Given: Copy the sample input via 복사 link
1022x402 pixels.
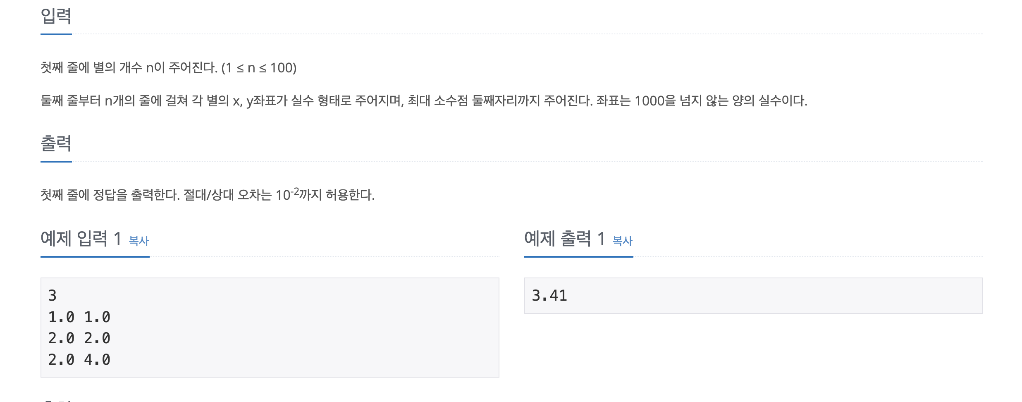Looking at the screenshot, I should click(138, 241).
